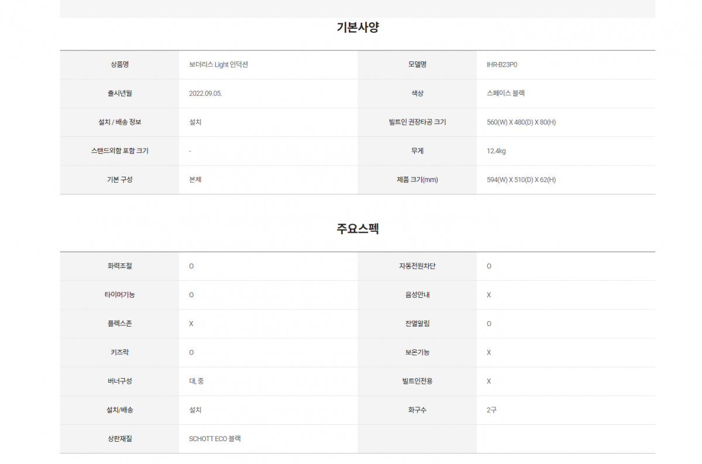
Task: Select the '타이머기능' label cell
Action: [119, 295]
